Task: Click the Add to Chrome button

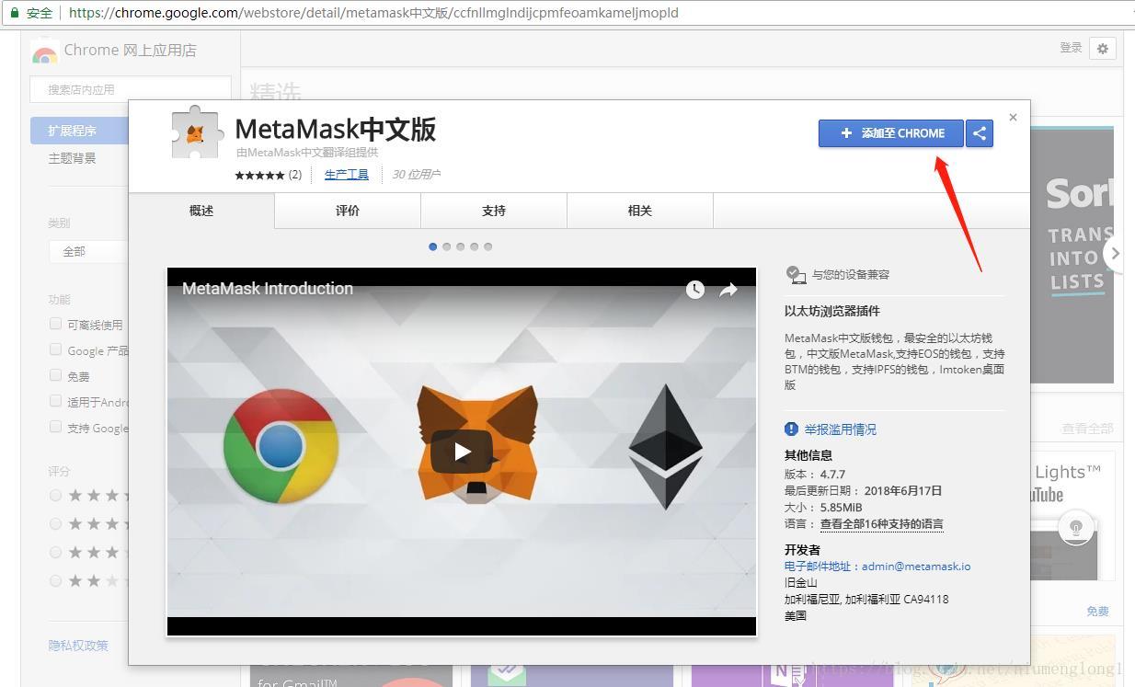Action: tap(890, 133)
